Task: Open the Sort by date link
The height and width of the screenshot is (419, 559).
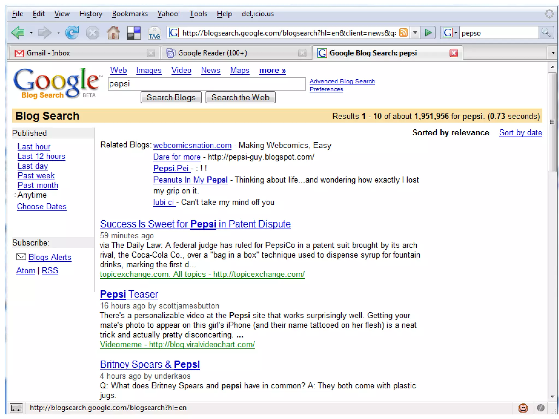Action: (520, 133)
